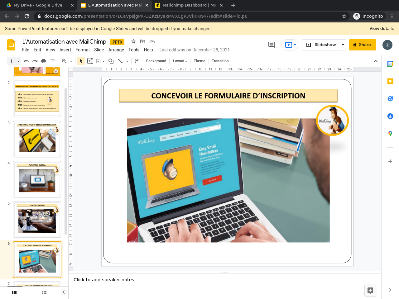Click the Insert image icon
Image resolution: width=399 pixels, height=299 pixels.
click(98, 61)
